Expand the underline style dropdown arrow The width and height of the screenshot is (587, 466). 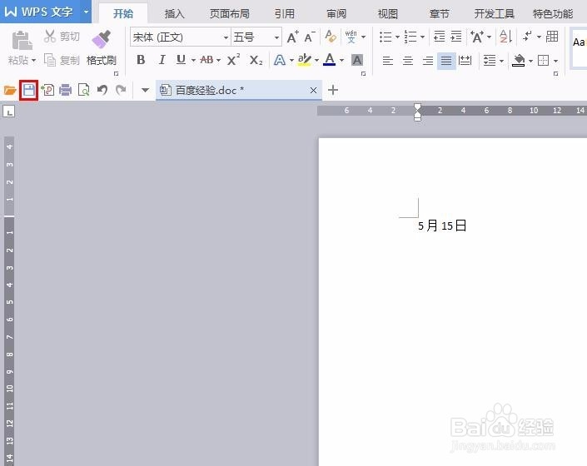pyautogui.click(x=193, y=60)
